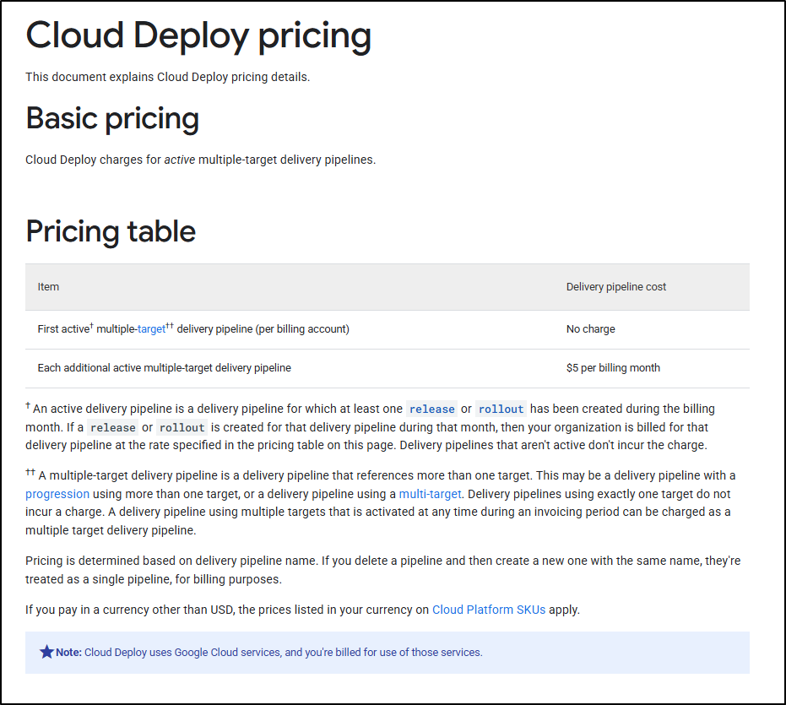
Task: Open the 'Cloud Platform SKUs' link
Action: [x=489, y=610]
